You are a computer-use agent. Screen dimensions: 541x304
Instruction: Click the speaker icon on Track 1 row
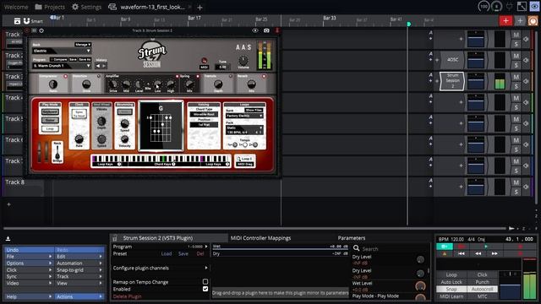coord(526,39)
